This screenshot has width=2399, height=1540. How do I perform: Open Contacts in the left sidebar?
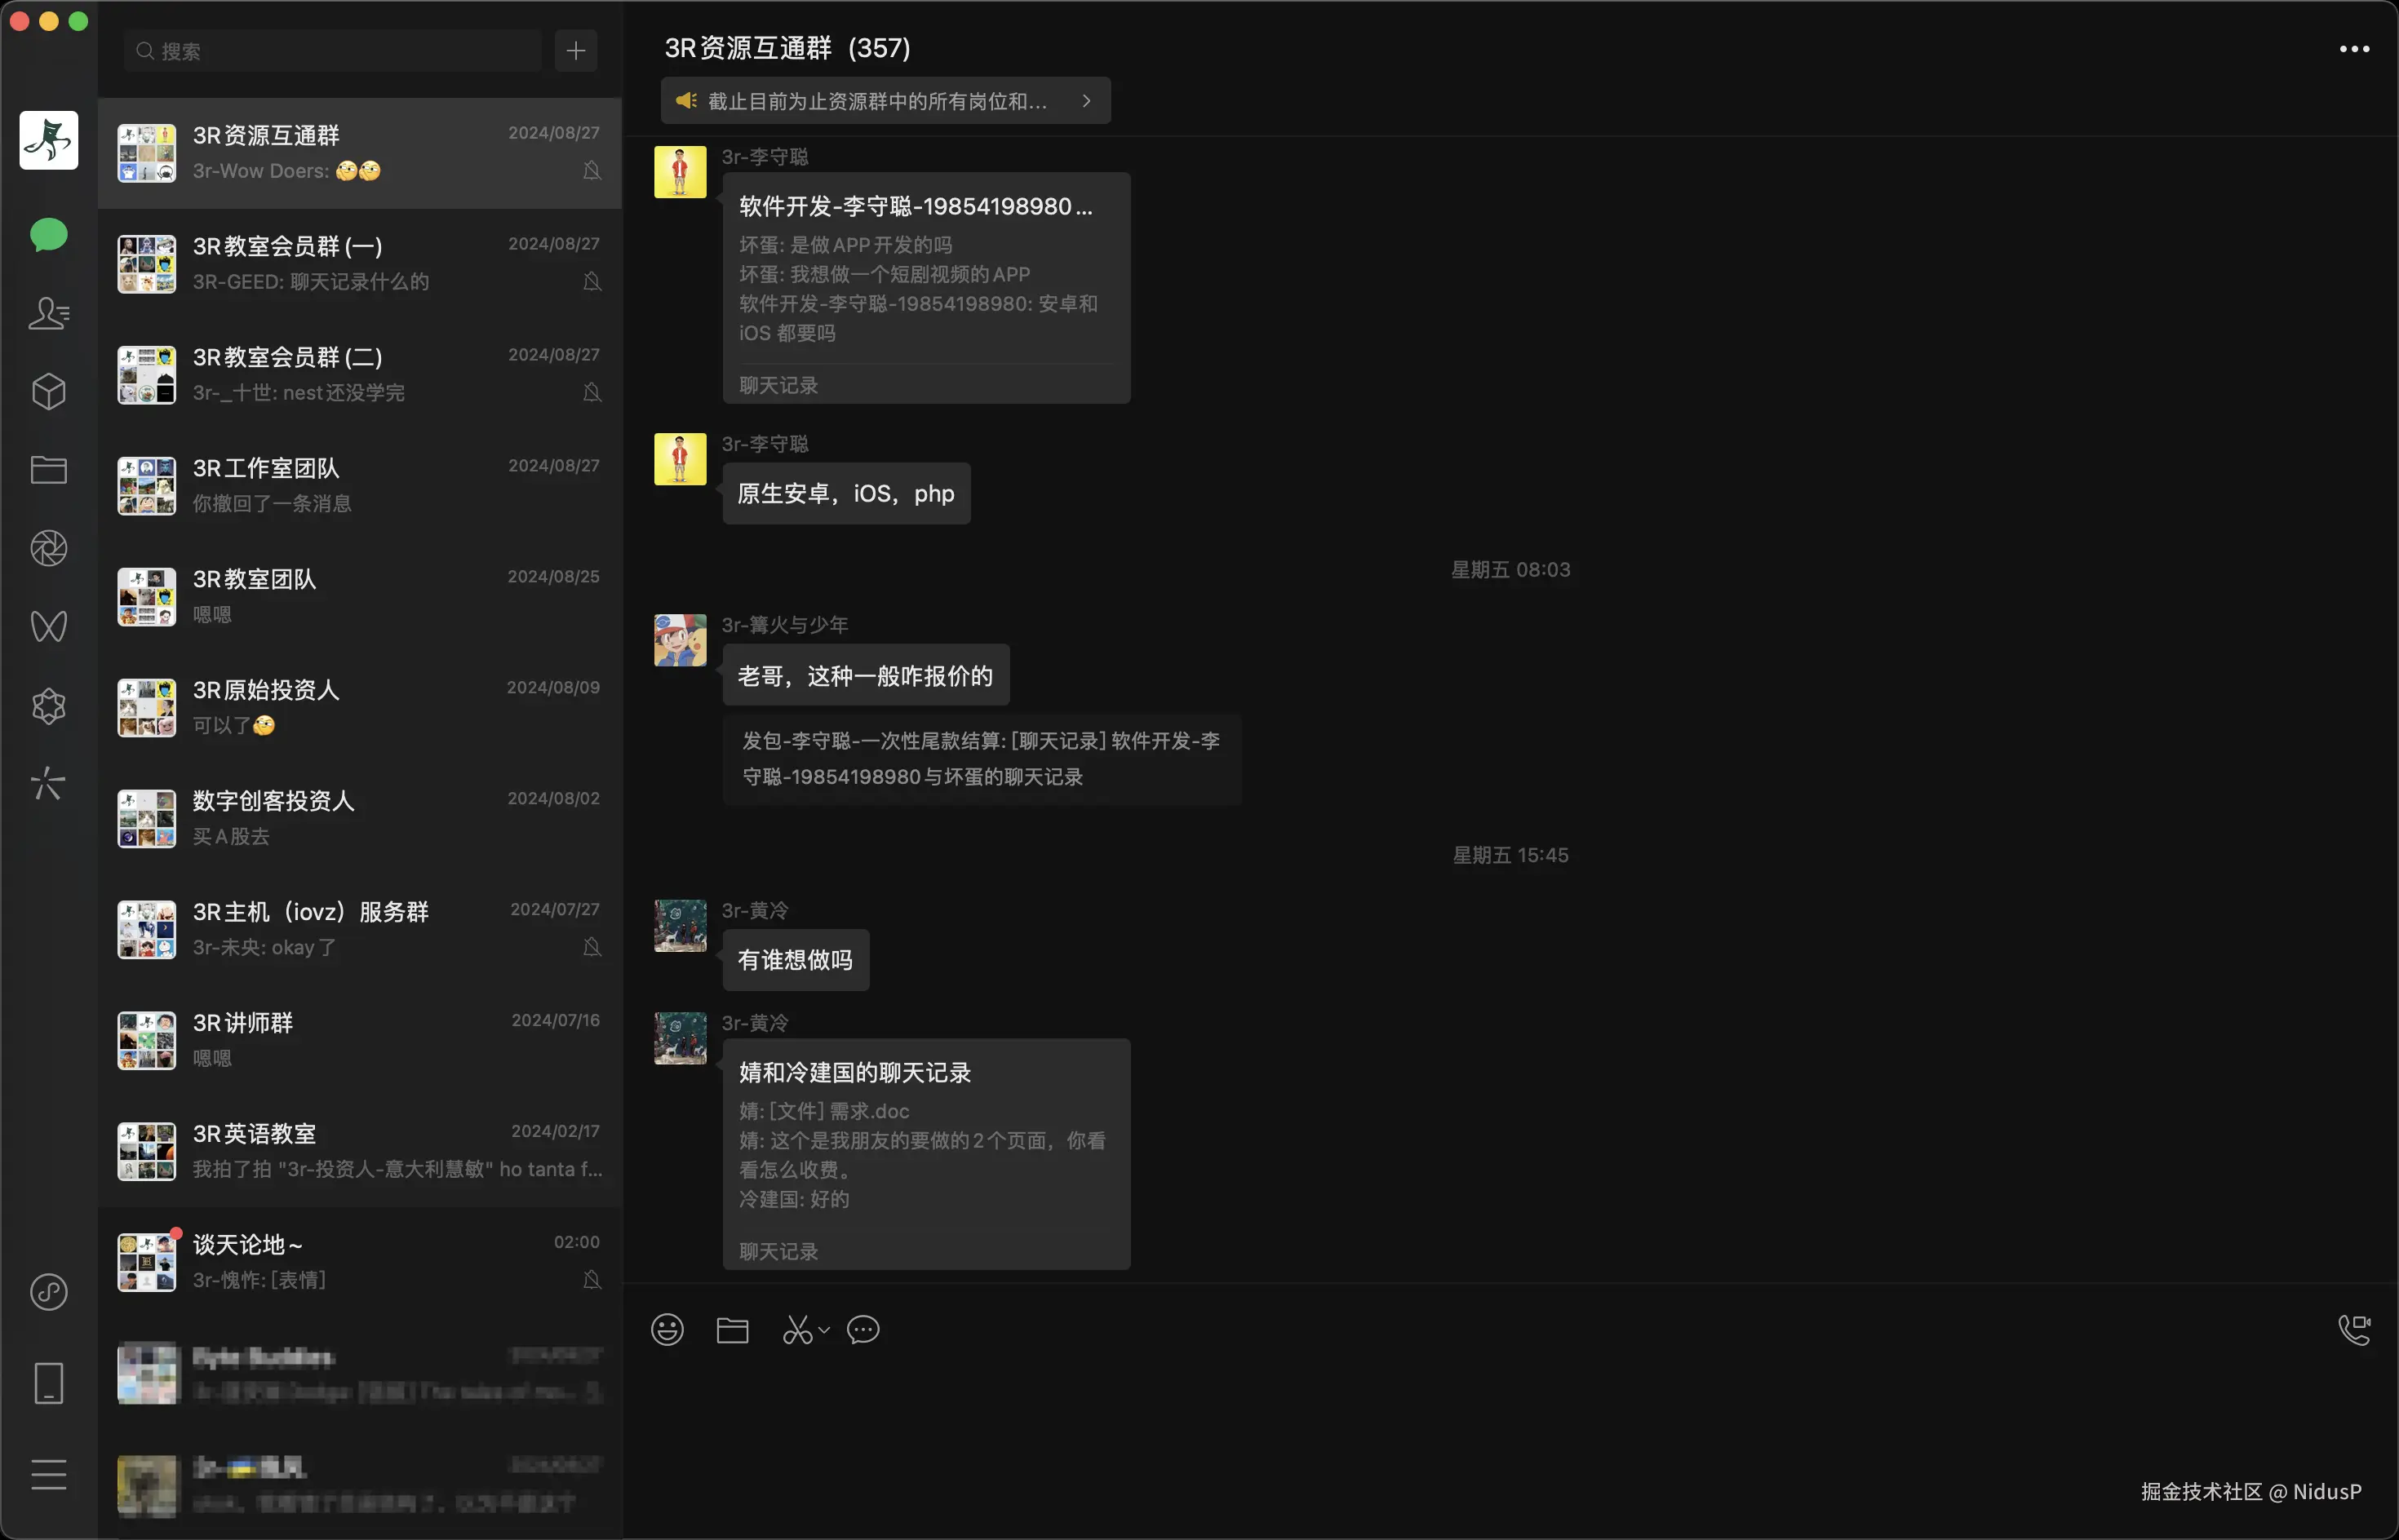(48, 314)
